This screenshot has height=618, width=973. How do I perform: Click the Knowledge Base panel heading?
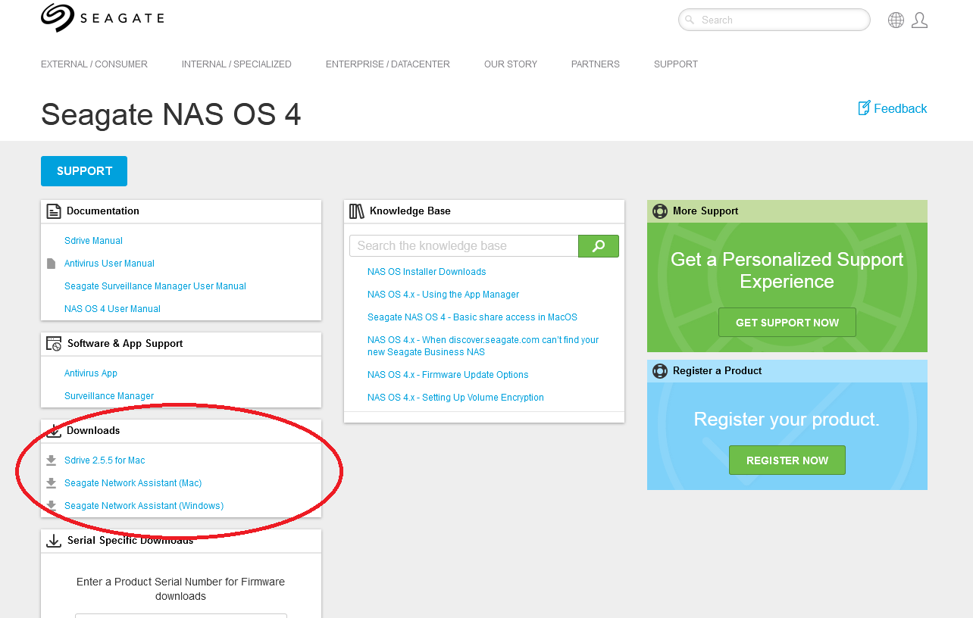pyautogui.click(x=410, y=211)
